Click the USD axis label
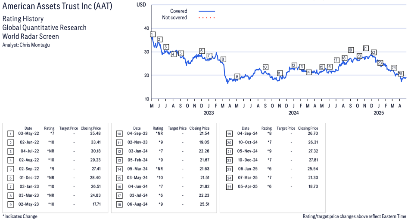 click(141, 5)
